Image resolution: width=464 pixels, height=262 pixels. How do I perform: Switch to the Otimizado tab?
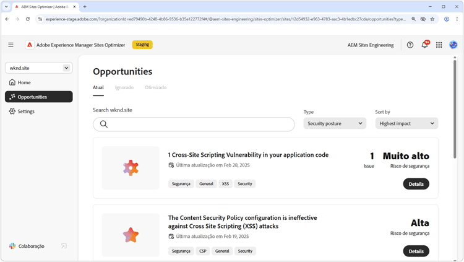tap(156, 87)
